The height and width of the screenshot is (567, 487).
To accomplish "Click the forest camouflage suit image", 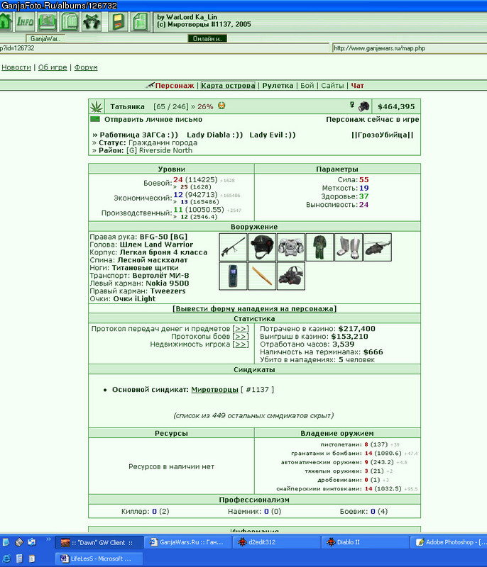I will pos(319,247).
